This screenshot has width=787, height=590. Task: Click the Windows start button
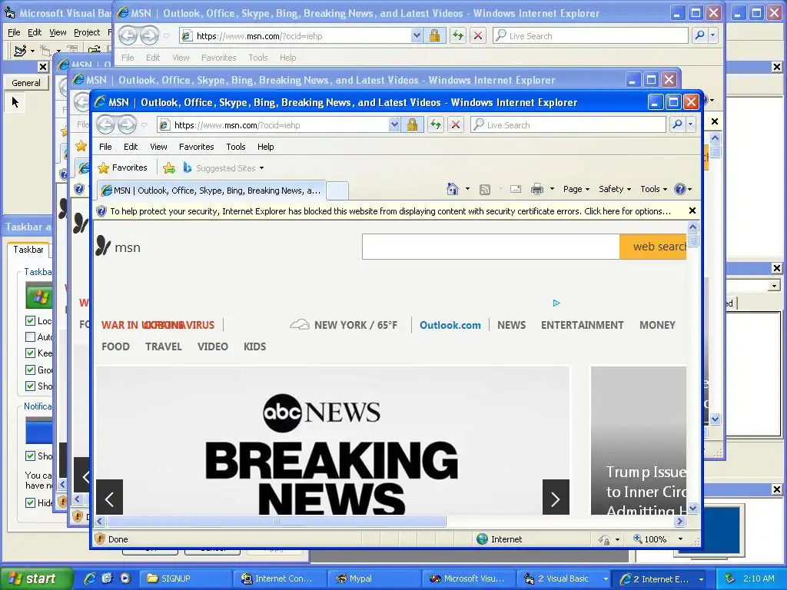[35, 578]
